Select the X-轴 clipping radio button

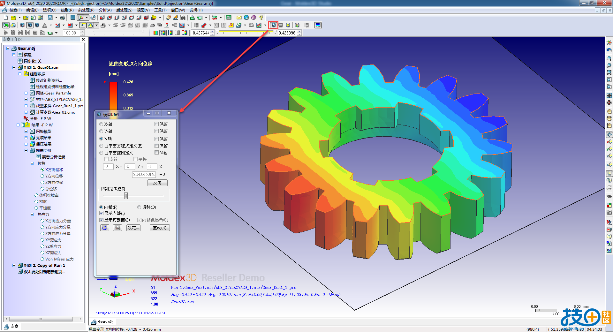tap(101, 124)
